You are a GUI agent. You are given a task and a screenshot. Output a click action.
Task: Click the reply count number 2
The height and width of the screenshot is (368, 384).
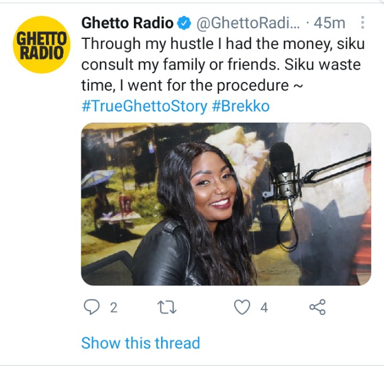point(114,307)
